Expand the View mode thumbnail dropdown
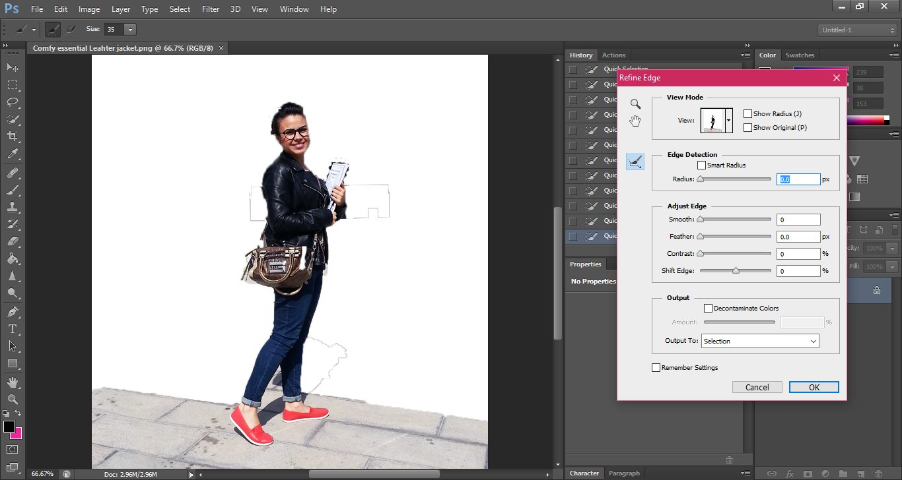The height and width of the screenshot is (480, 902). pyautogui.click(x=729, y=121)
